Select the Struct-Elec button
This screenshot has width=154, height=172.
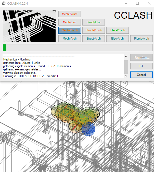tap(94, 22)
